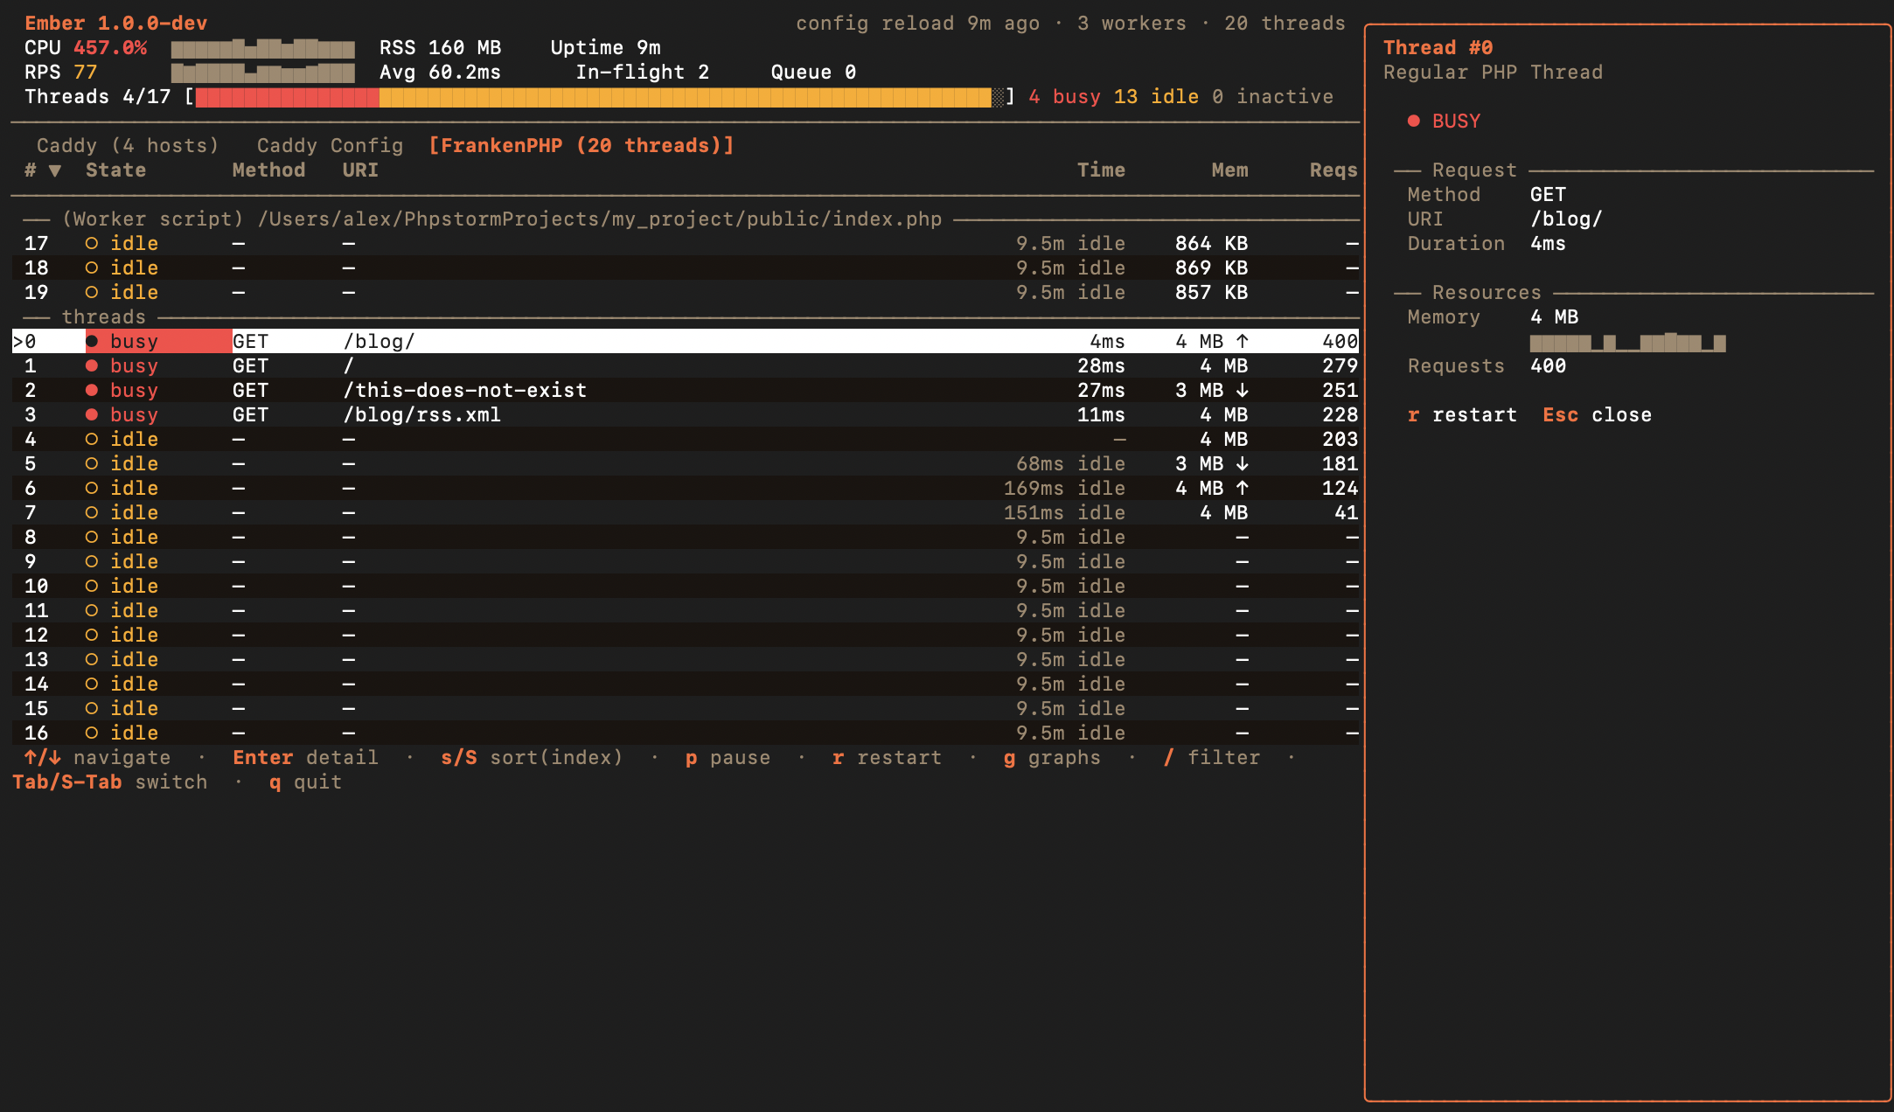This screenshot has height=1112, width=1894.
Task: Click the CPU sparkline graph
Action: (262, 48)
